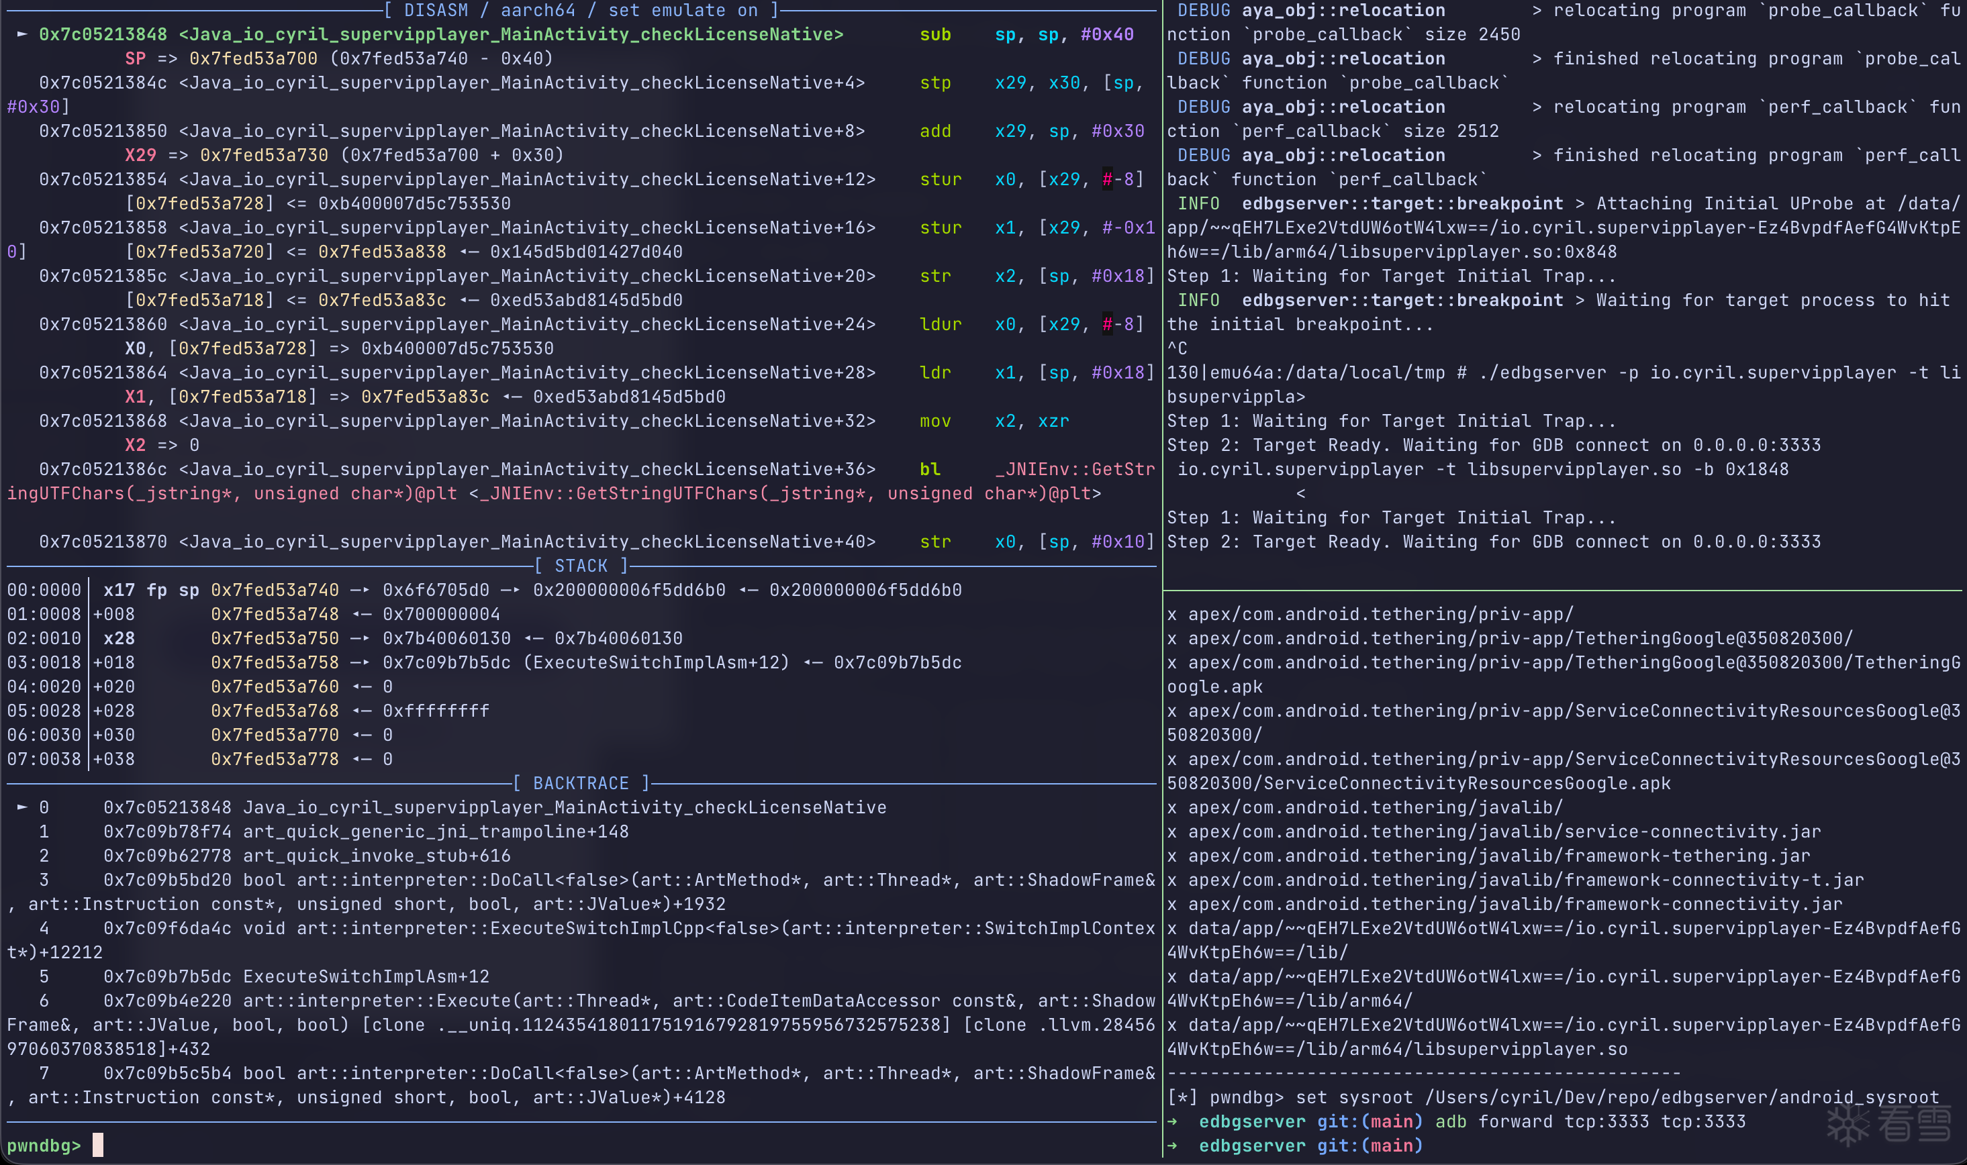Click the 'git:(main)' branch label on the 'adb forward' line
1967x1165 pixels.
(1370, 1121)
